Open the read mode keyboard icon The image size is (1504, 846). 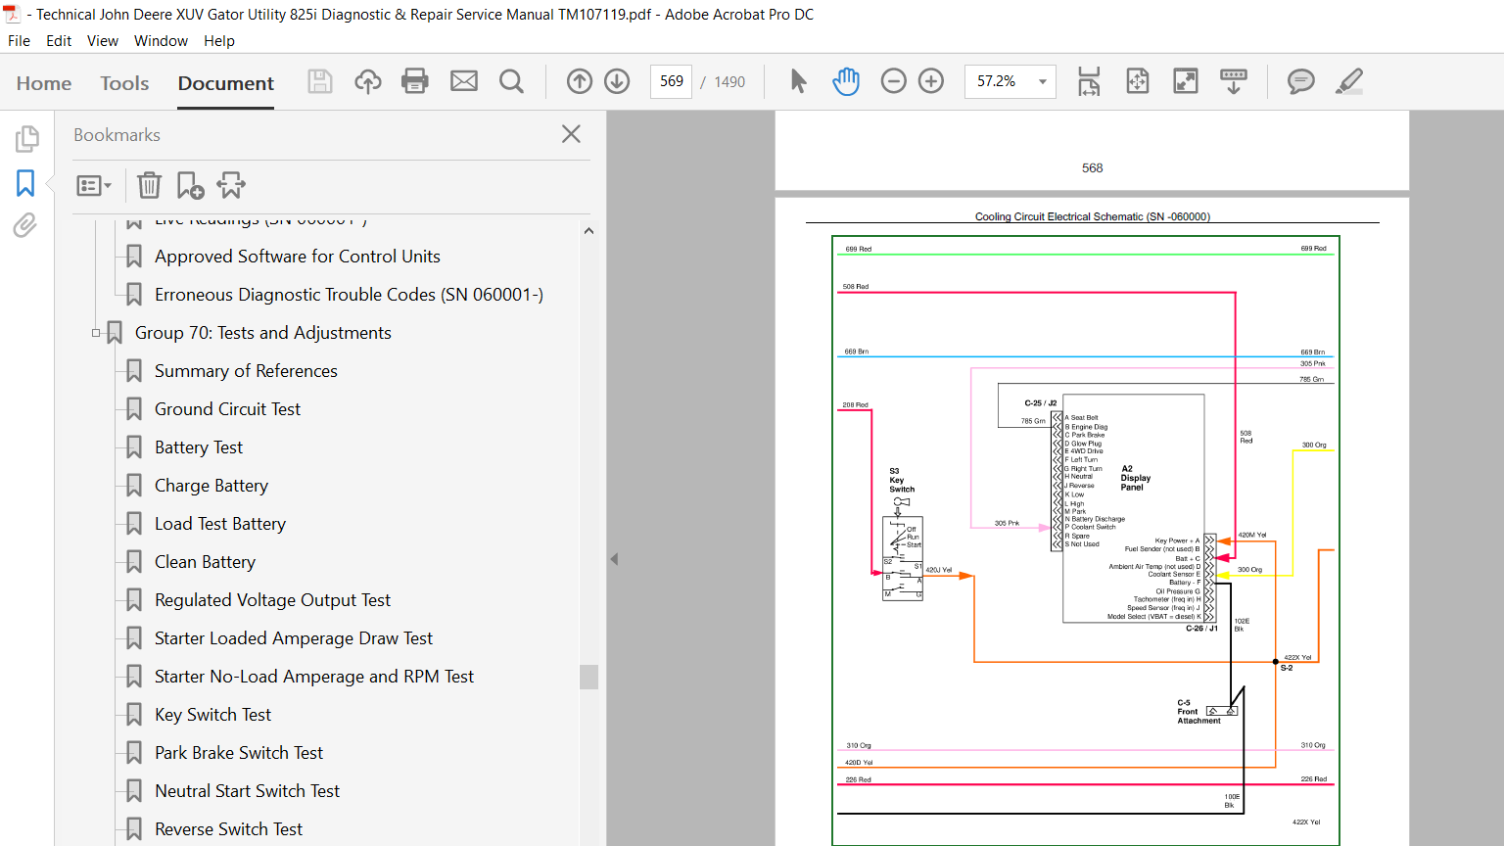pos(1234,81)
